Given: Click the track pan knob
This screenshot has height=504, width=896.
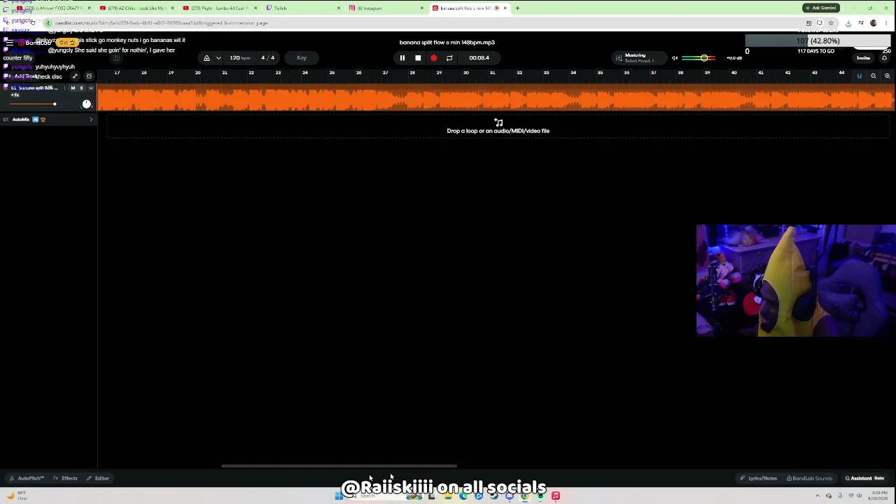Looking at the screenshot, I should pos(86,104).
